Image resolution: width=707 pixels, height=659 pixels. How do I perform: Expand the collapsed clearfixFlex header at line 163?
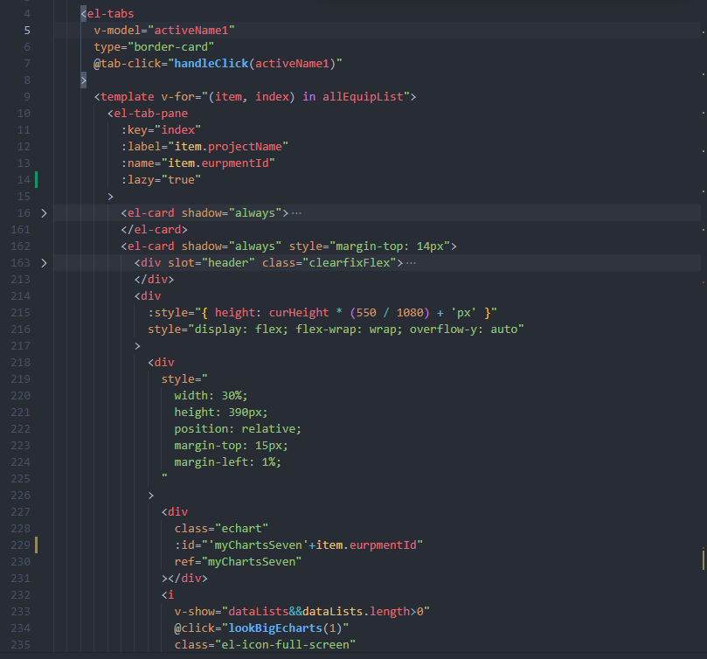point(44,261)
